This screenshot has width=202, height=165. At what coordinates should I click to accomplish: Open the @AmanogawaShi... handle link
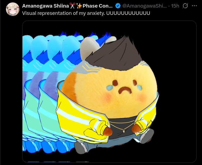tap(144, 6)
